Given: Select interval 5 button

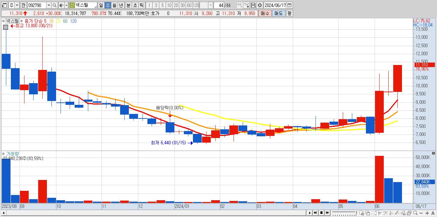Looking at the screenshot, I should (x=162, y=5).
